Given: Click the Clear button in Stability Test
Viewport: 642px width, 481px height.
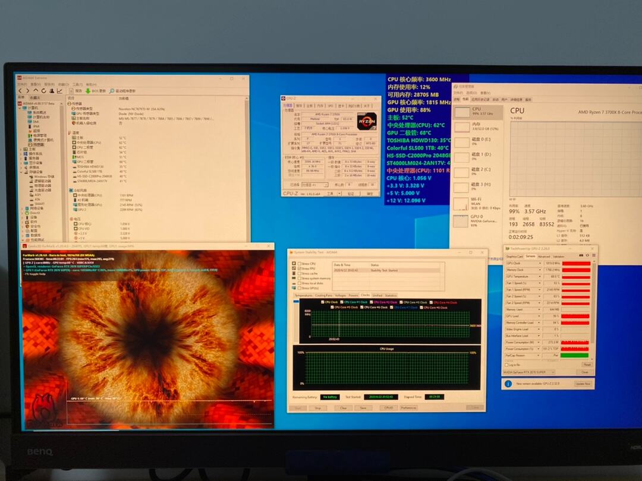Looking at the screenshot, I should pyautogui.click(x=343, y=408).
